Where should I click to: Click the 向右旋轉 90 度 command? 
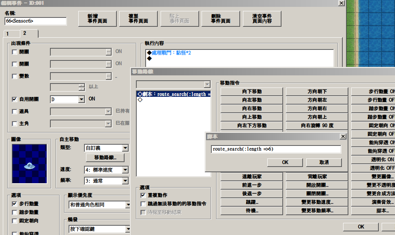(317, 126)
